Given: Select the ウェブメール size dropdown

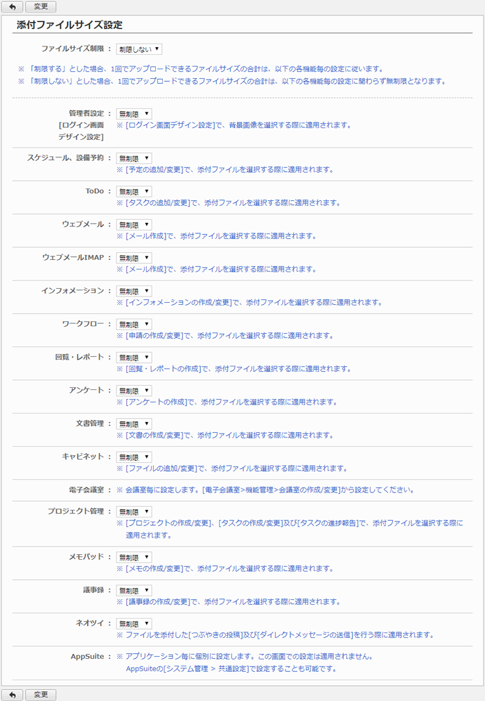Looking at the screenshot, I should 134,225.
